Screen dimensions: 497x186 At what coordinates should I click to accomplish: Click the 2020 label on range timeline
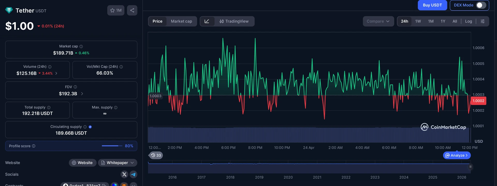click(288, 177)
